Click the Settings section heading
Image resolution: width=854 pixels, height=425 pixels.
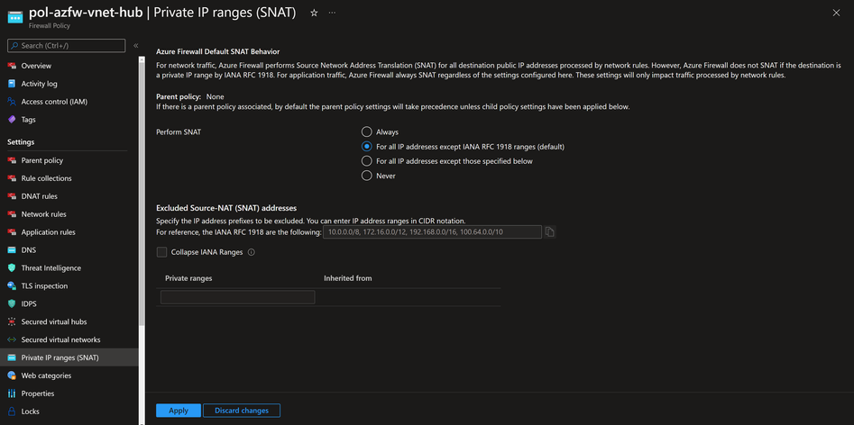tap(21, 142)
